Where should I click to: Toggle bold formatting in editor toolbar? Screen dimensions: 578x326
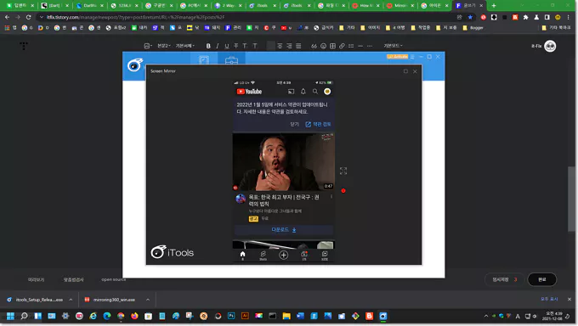[208, 46]
